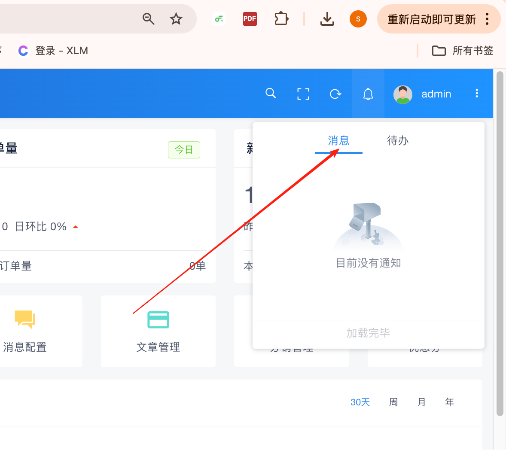
Task: Select the 月 time range
Action: tap(421, 402)
